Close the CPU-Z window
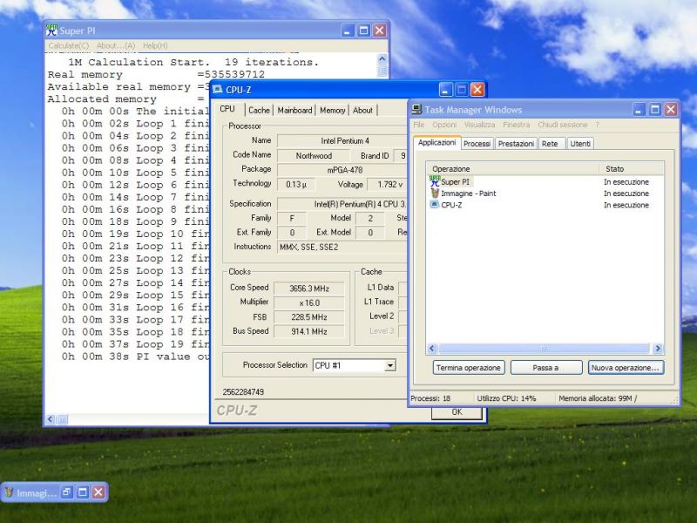697x523 pixels. point(477,90)
